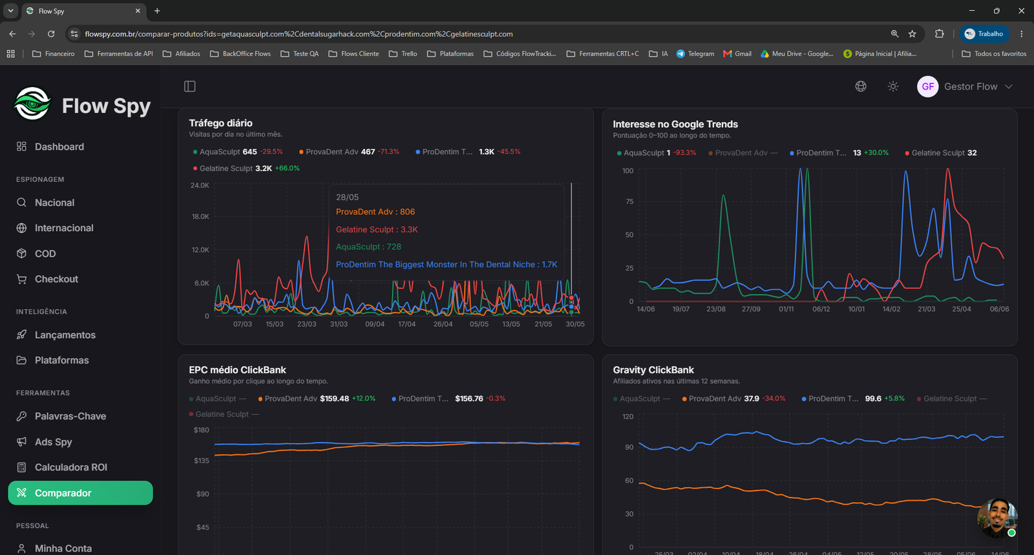This screenshot has width=1034, height=555.
Task: Toggle ProDentim series in Tráfego diário legend
Action: (x=468, y=152)
